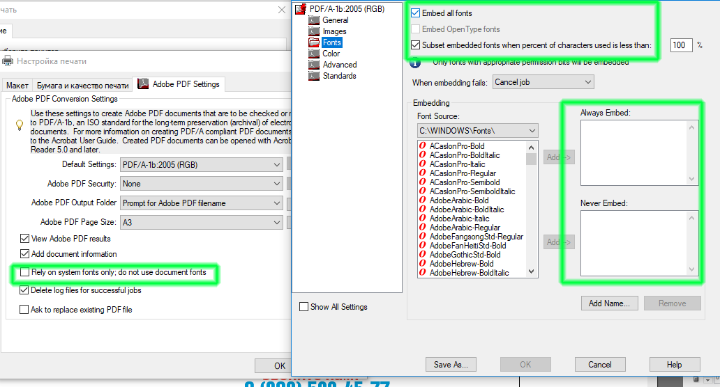Click the Save As... button
The image size is (720, 387).
pos(451,365)
